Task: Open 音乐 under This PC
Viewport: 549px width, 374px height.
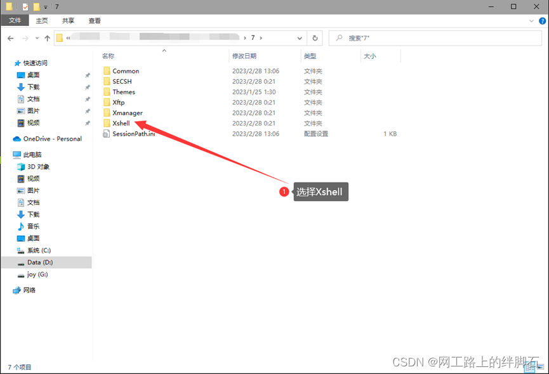Action: point(33,226)
